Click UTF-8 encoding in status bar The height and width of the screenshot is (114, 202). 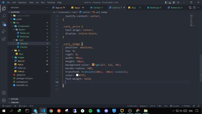coord(152,106)
